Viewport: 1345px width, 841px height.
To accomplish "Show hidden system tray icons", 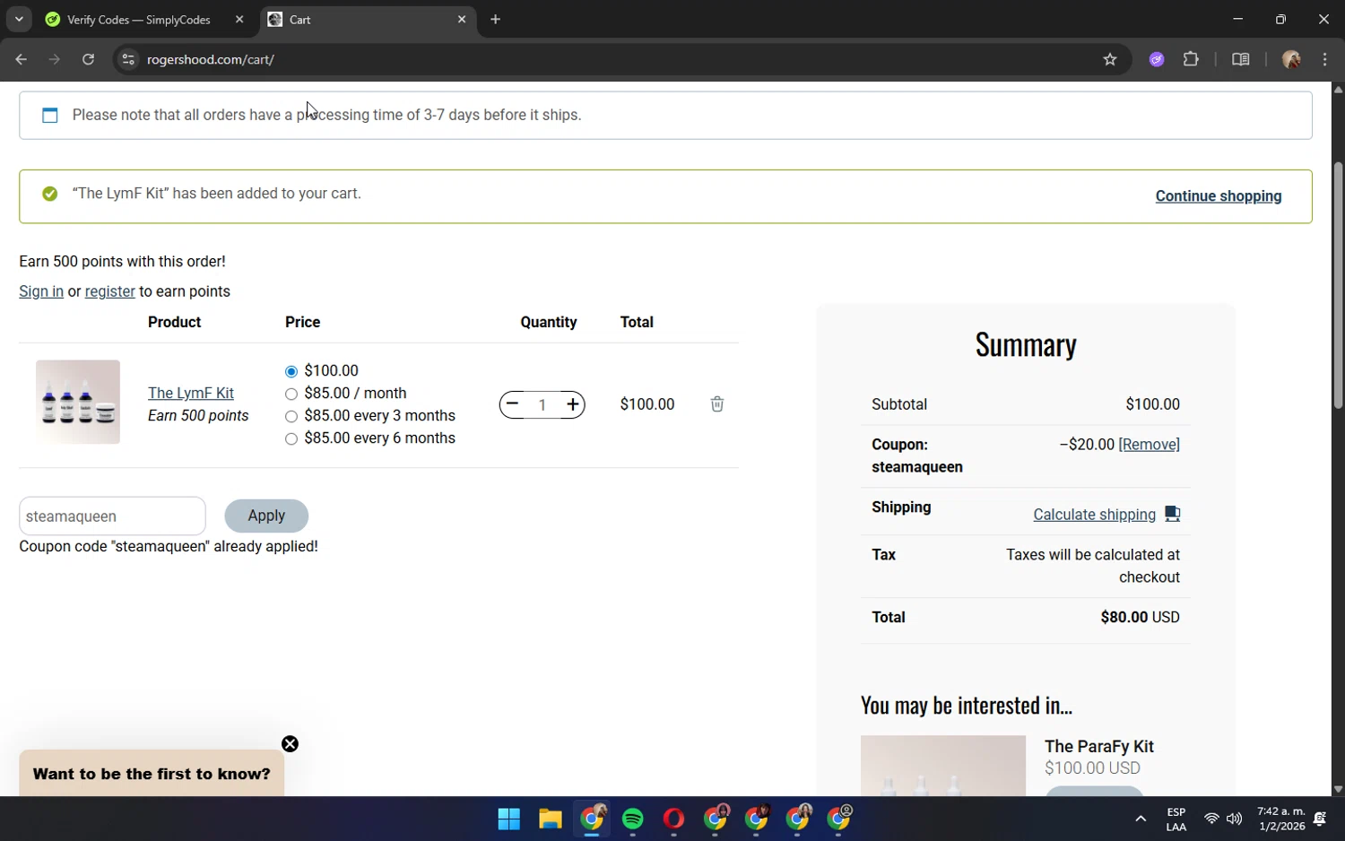I will (1141, 819).
